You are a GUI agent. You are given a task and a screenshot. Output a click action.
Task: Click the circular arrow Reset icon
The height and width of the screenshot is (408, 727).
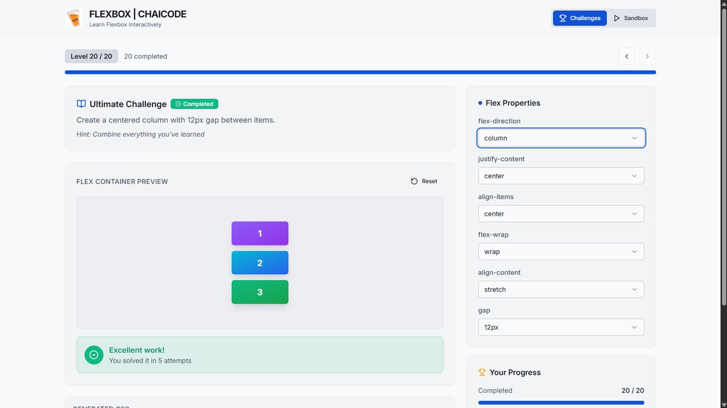point(414,181)
